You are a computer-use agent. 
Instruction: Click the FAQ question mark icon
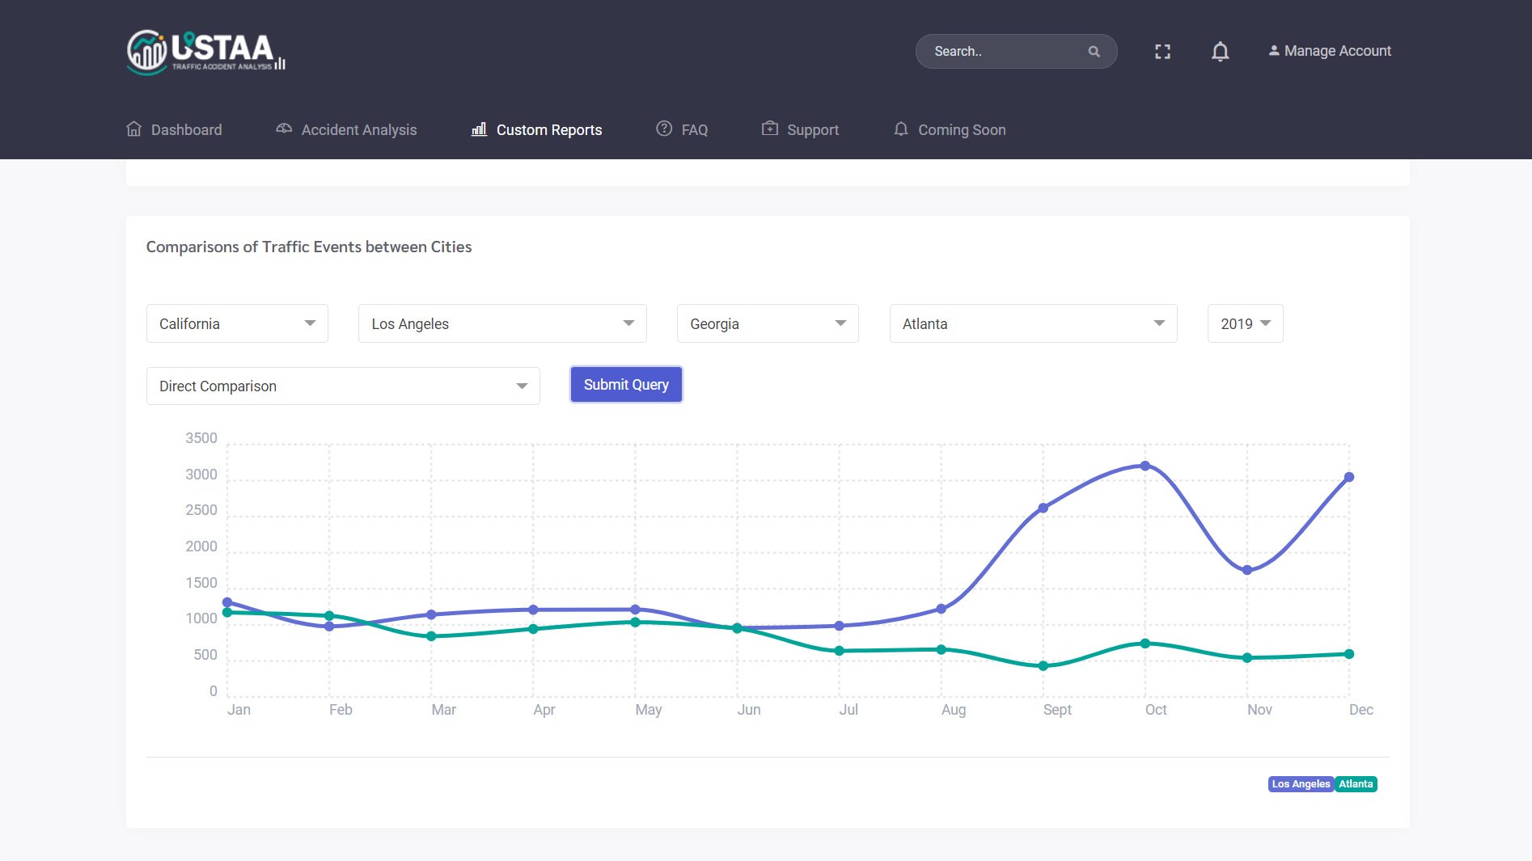(664, 129)
